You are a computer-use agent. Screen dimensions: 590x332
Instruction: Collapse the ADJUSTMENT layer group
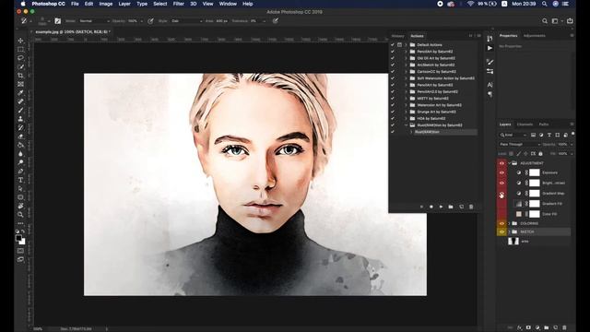[509, 163]
